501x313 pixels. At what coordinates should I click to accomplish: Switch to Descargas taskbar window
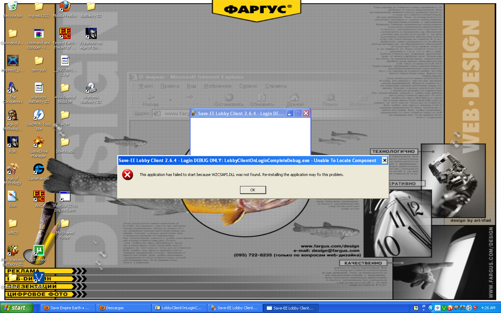click(x=124, y=308)
